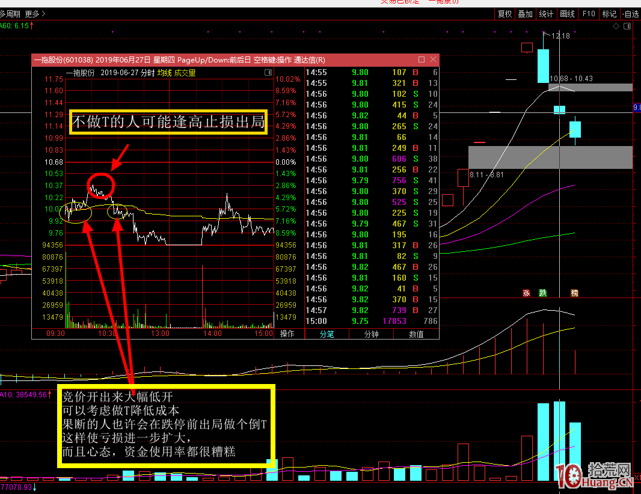
Task: Select the 14:56 9.80 606 S tick row
Action: point(372,159)
